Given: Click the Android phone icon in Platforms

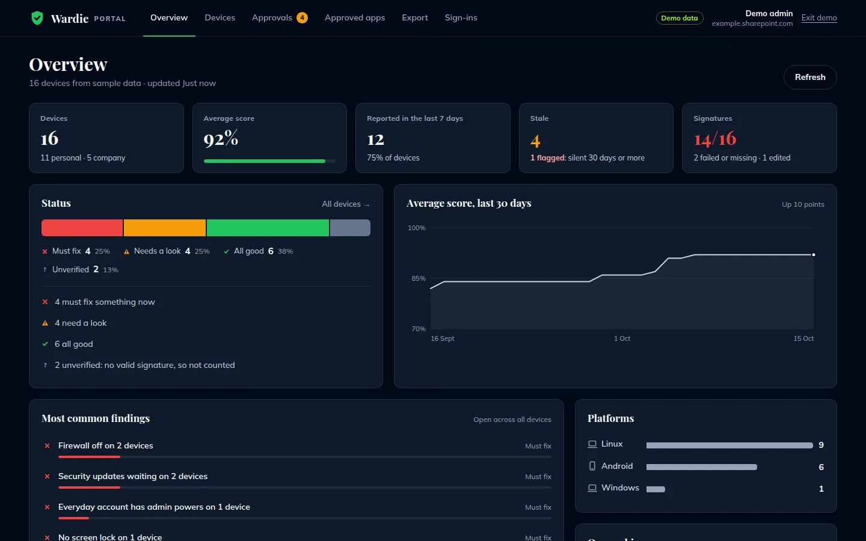Looking at the screenshot, I should tap(592, 466).
